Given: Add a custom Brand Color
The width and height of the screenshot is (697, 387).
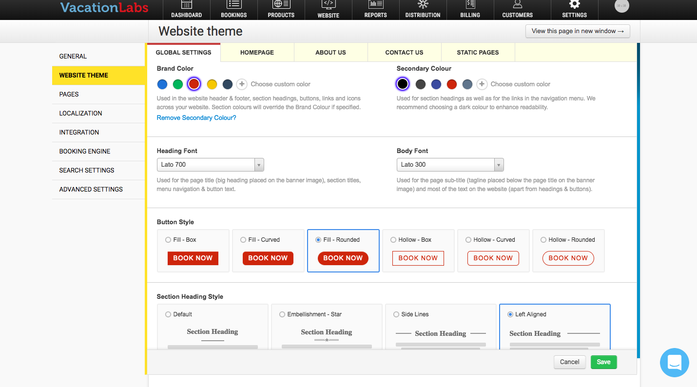Looking at the screenshot, I should 242,84.
